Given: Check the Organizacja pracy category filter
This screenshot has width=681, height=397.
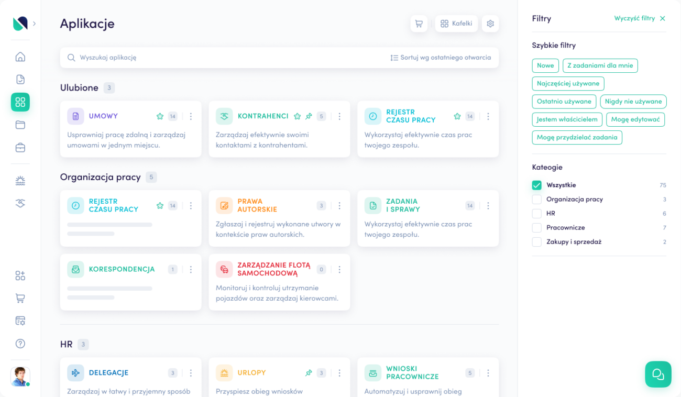Looking at the screenshot, I should pos(536,199).
